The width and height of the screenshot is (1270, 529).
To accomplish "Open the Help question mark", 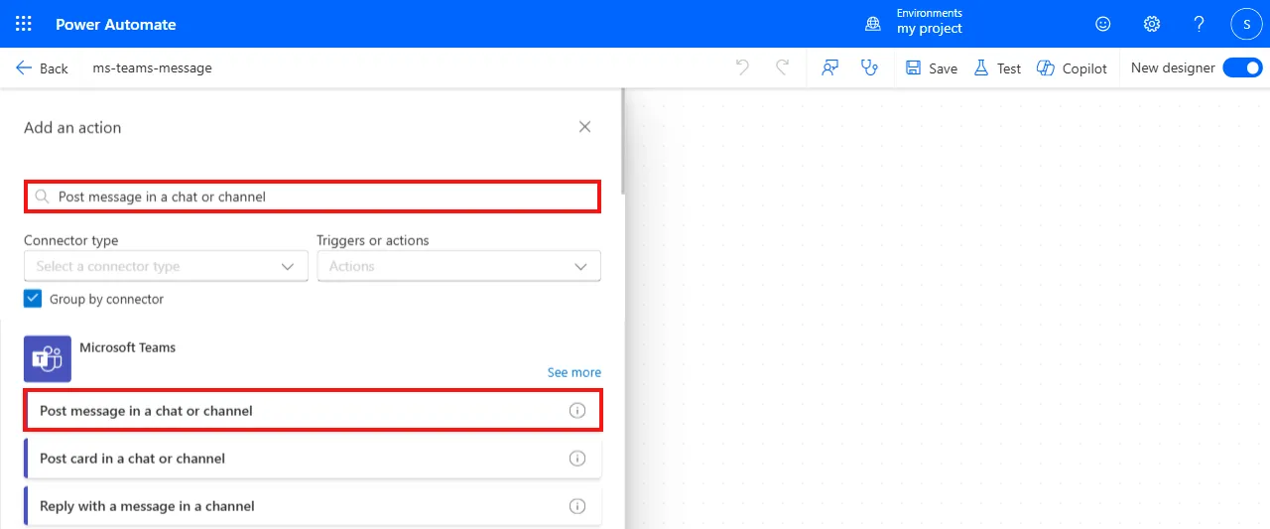I will (1199, 24).
